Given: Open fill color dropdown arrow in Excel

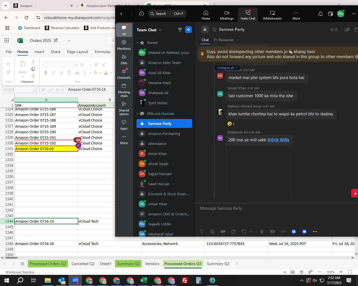Looking at the screenshot, I should click(x=100, y=73).
